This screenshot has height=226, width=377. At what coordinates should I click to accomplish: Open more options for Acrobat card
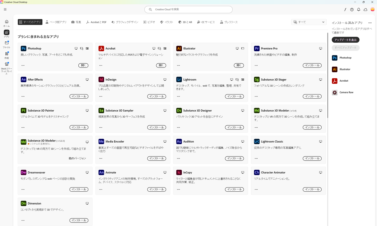coord(101,65)
